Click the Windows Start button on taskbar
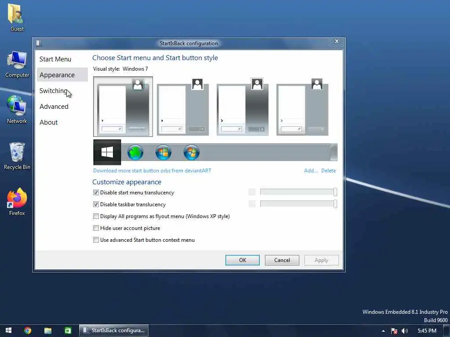This screenshot has height=337, width=450. click(x=8, y=330)
